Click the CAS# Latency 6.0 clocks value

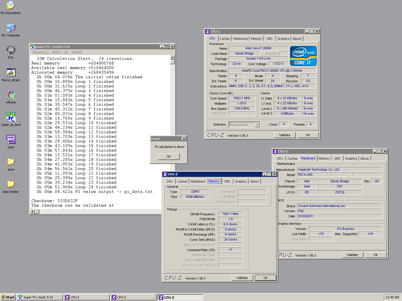pos(231,224)
